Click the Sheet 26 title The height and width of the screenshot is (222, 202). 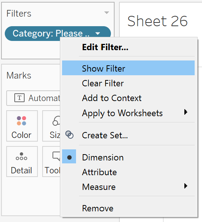[x=157, y=21]
